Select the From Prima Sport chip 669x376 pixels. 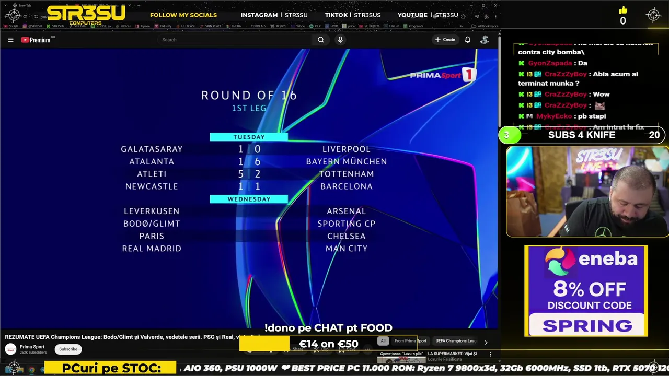(x=410, y=341)
